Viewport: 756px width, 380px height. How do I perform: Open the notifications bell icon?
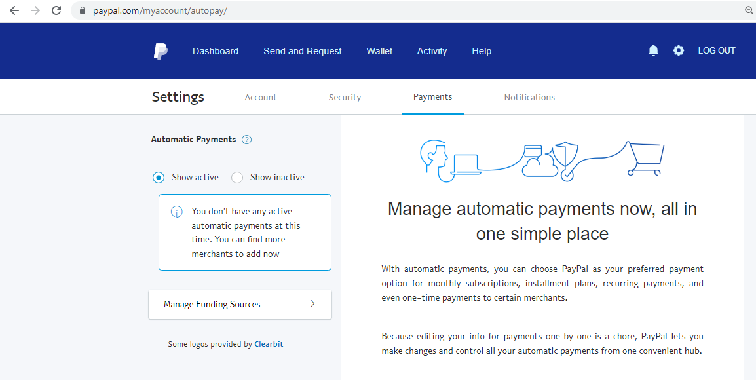point(653,50)
